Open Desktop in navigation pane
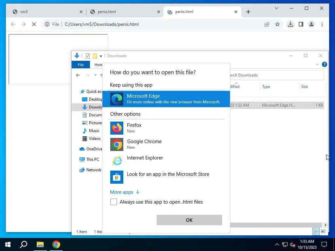335x251 pixels. coord(92,99)
